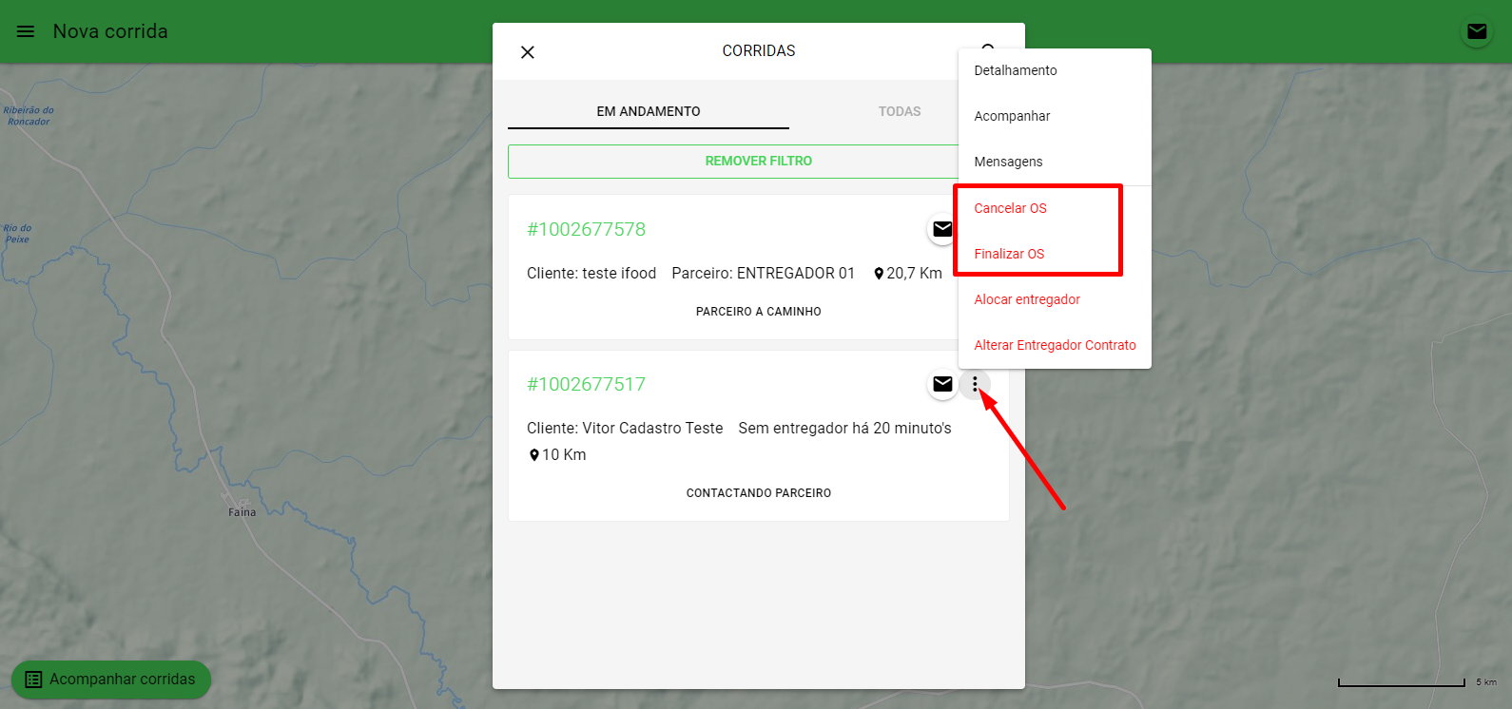Click the map pin beside 20,7 Km
This screenshot has width=1512, height=709.
pyautogui.click(x=879, y=274)
